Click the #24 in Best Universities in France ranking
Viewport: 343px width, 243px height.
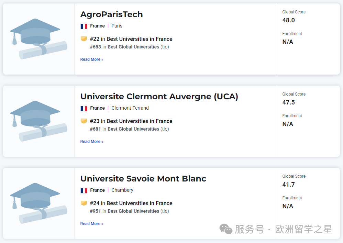[131, 203]
